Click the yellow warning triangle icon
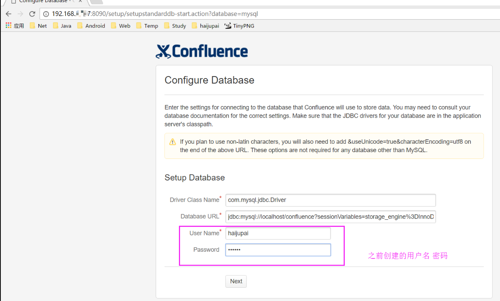The height and width of the screenshot is (301, 500). coord(172,142)
